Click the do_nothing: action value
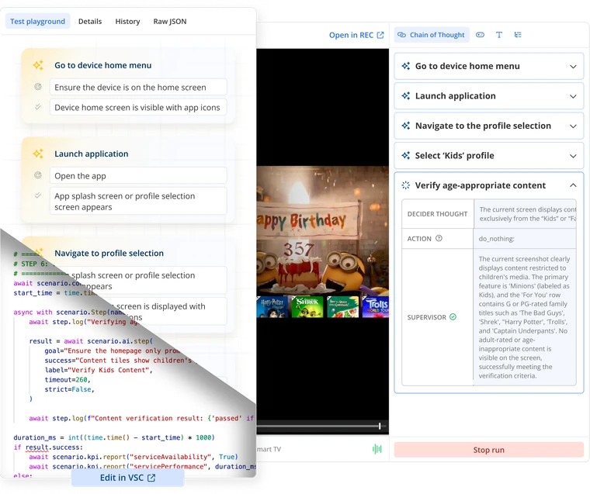Image resolution: width=590 pixels, height=494 pixels. [496, 239]
